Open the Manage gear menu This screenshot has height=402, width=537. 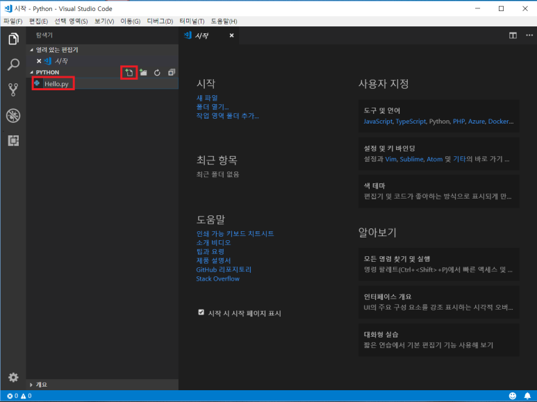(x=13, y=377)
